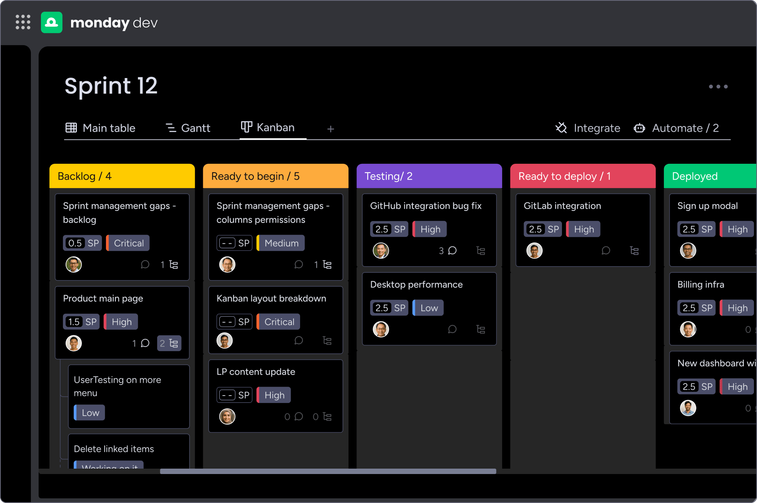
Task: Open comment bubble on Desktop performance card
Action: [x=452, y=330]
